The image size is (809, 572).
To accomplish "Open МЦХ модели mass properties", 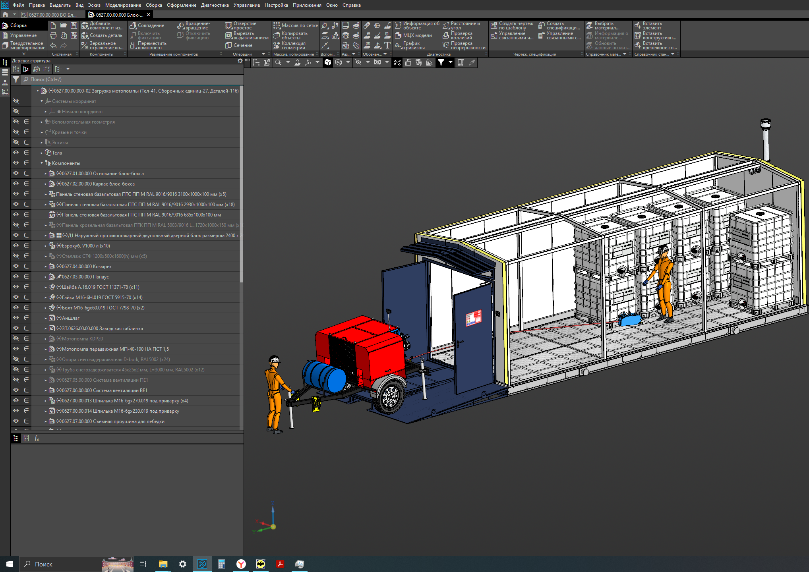I will pyautogui.click(x=413, y=35).
